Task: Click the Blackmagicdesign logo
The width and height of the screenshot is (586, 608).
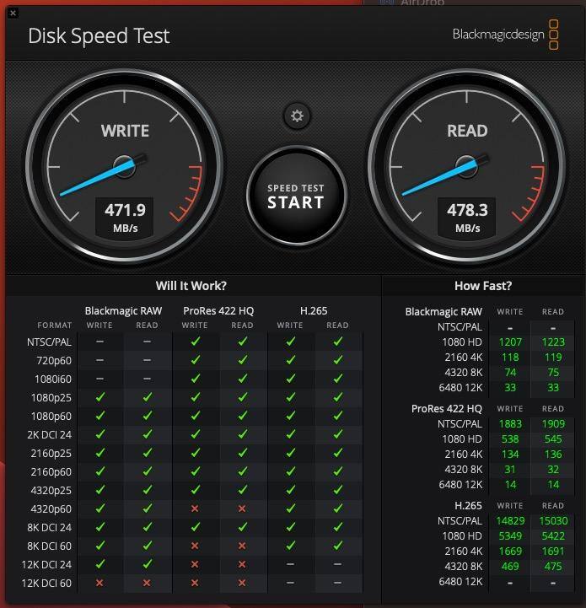Action: point(505,35)
